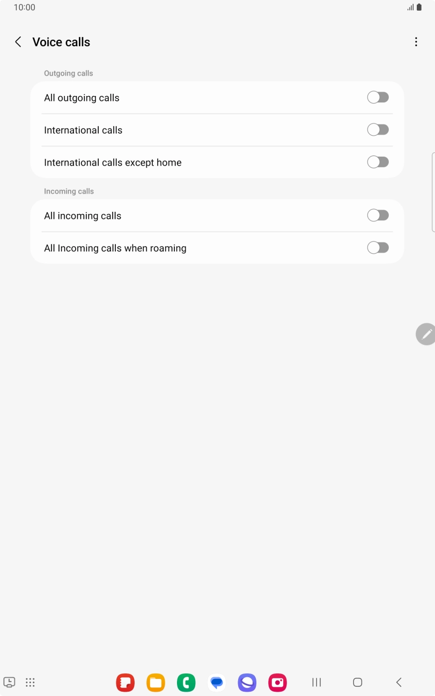The image size is (435, 696).
Task: Enable International calls barring
Action: (x=378, y=129)
